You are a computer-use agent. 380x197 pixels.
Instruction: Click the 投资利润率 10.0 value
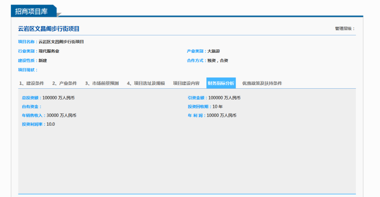click(51, 124)
